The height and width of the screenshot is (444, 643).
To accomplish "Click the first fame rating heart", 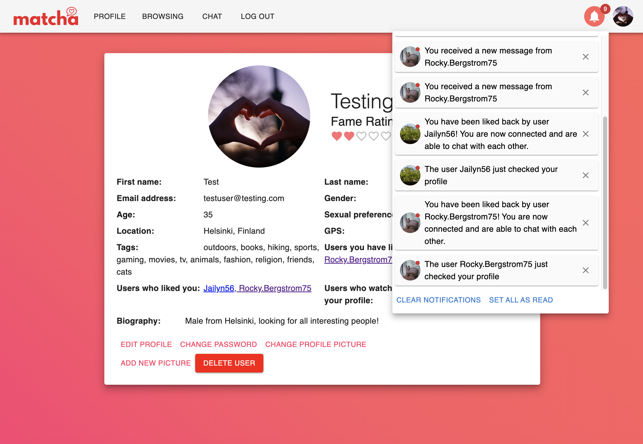I will [x=337, y=136].
